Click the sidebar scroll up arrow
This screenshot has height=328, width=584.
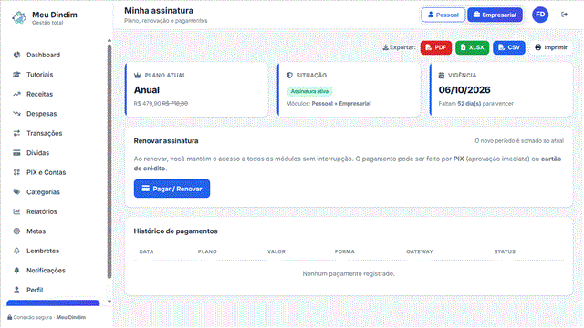coord(109,40)
